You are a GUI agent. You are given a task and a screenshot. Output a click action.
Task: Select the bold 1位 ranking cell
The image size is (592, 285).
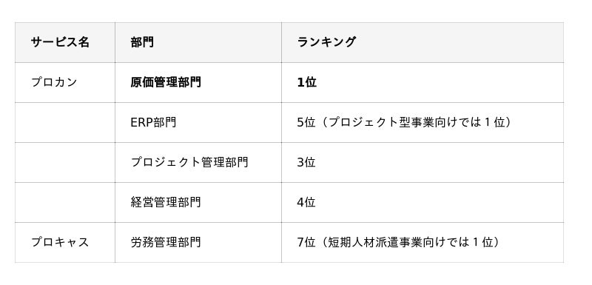[423, 82]
